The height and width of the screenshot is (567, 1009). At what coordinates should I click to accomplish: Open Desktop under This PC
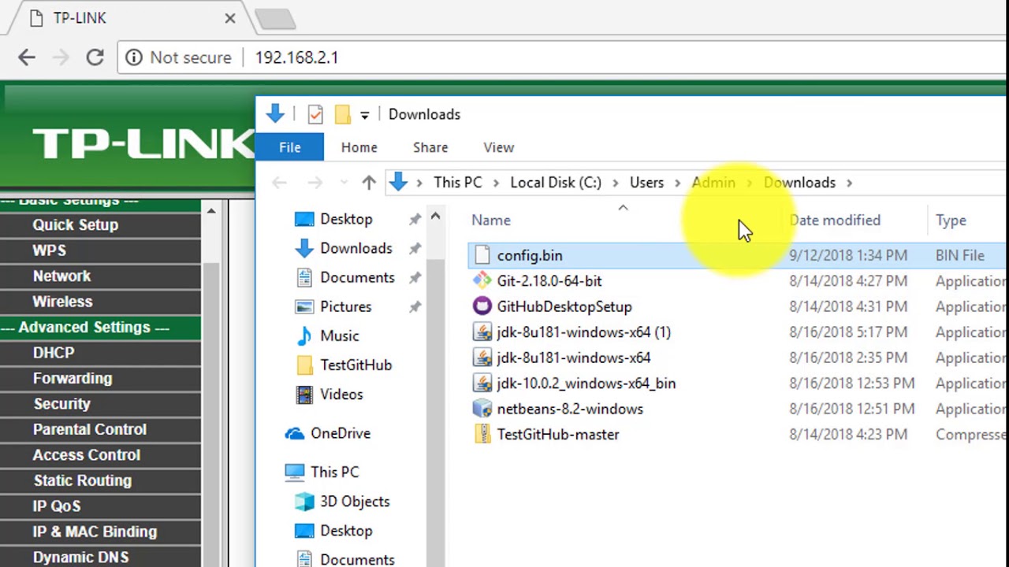point(346,531)
